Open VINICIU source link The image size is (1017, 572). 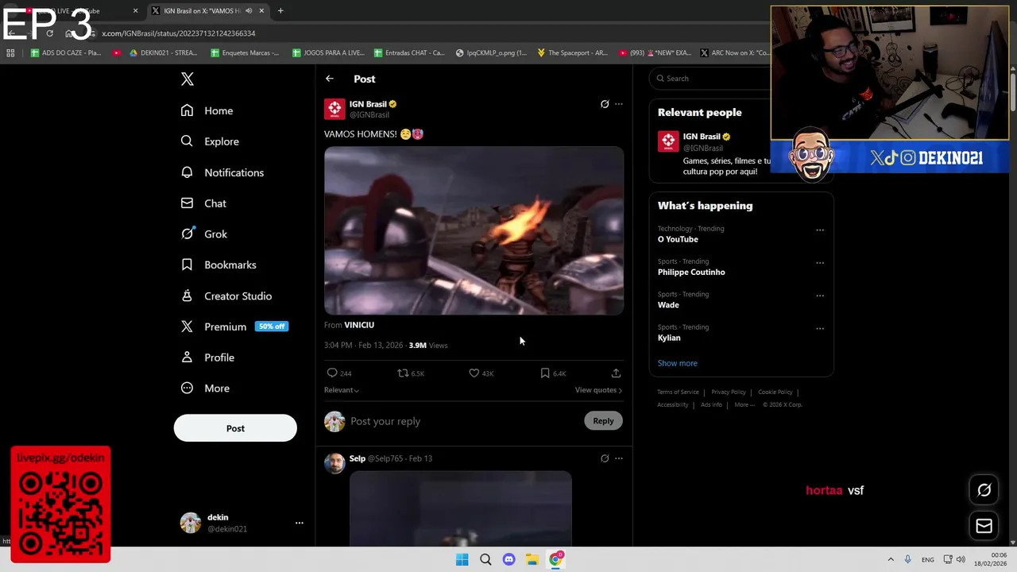tap(359, 325)
